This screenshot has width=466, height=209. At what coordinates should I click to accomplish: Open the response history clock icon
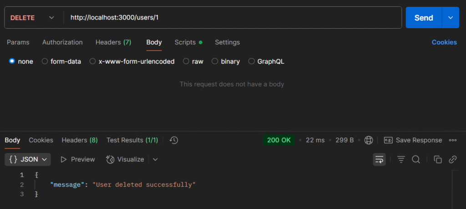174,140
